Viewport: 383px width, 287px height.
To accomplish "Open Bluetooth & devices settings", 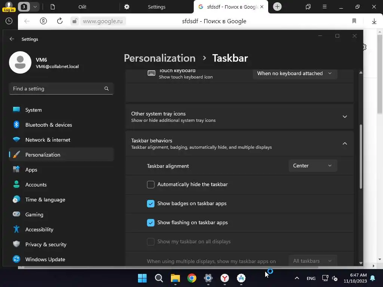I will point(61,125).
